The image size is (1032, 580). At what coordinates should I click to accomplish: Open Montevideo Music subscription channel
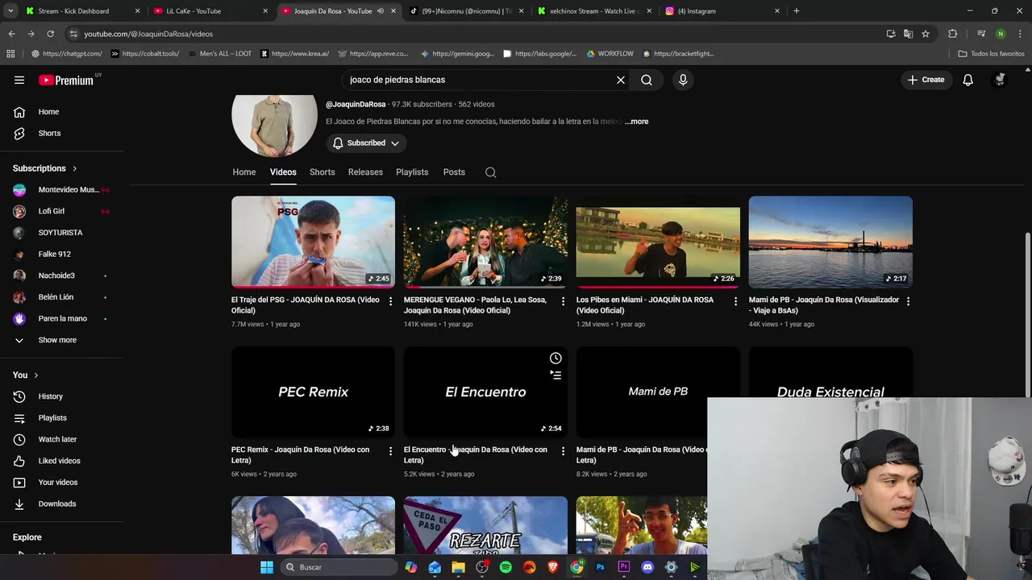61,189
